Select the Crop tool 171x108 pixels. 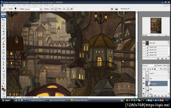(3, 32)
